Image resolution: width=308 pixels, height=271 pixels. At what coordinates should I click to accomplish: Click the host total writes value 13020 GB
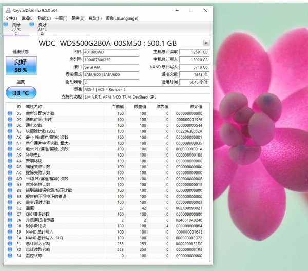195,60
